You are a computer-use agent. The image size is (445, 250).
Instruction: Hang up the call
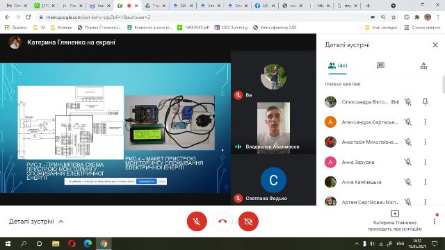(222, 221)
